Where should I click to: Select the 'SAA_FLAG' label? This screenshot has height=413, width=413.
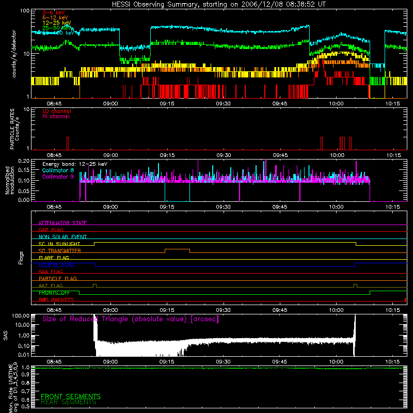(51, 272)
